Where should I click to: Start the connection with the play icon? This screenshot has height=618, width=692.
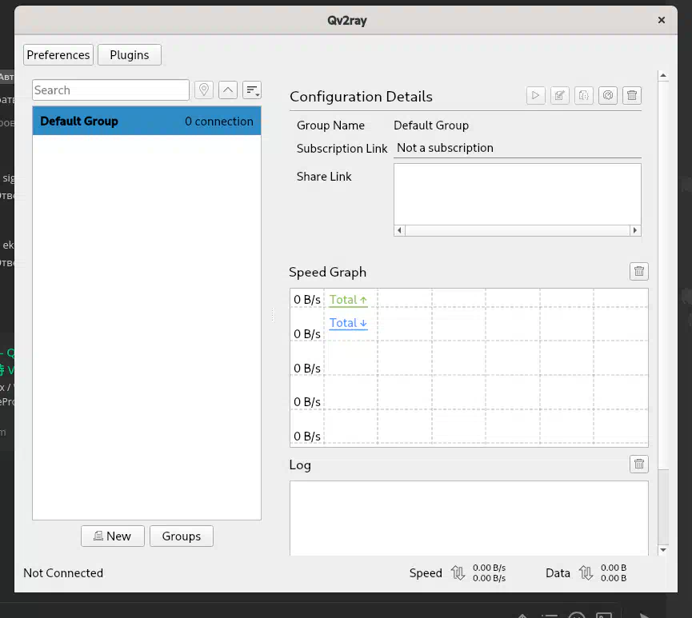click(535, 95)
